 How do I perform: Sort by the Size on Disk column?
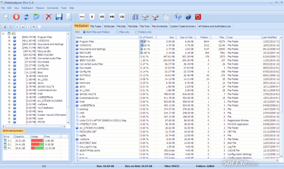[185, 37]
